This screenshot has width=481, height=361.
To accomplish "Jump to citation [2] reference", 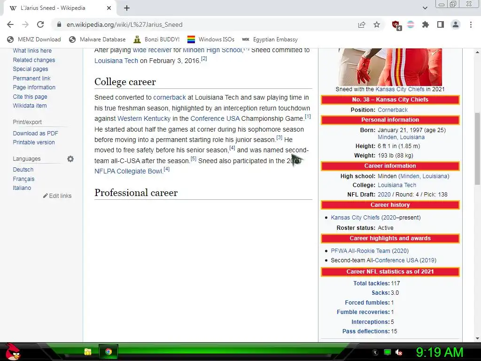I will click(x=204, y=58).
